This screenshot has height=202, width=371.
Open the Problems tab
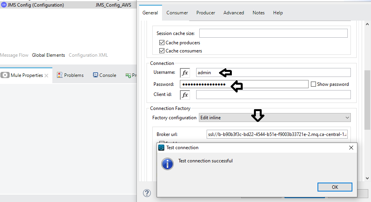(x=70, y=75)
